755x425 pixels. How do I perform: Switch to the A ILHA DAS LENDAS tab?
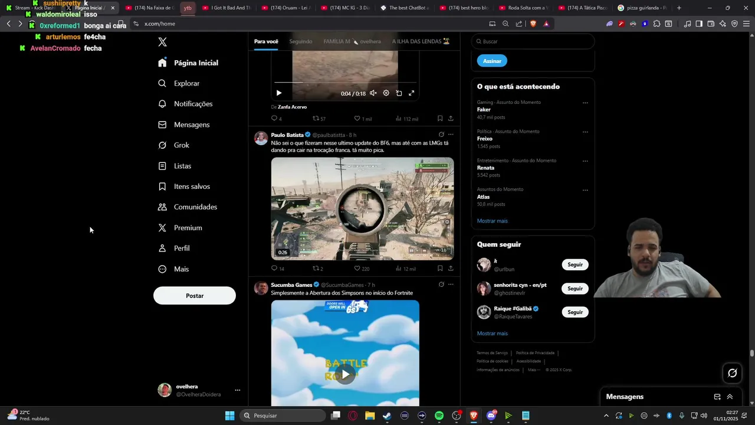tap(421, 41)
